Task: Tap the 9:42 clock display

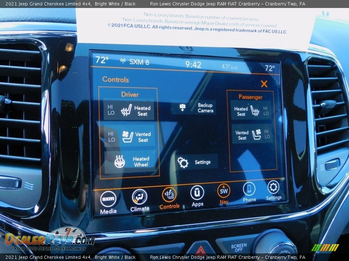Action: [193, 65]
